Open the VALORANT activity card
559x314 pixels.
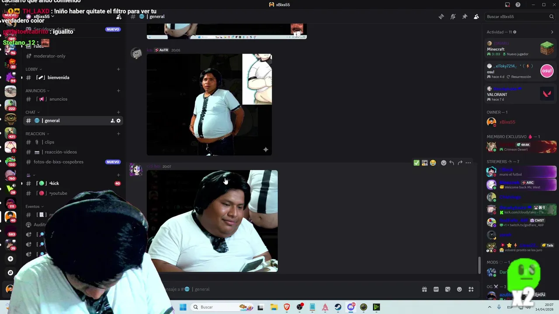point(521,94)
